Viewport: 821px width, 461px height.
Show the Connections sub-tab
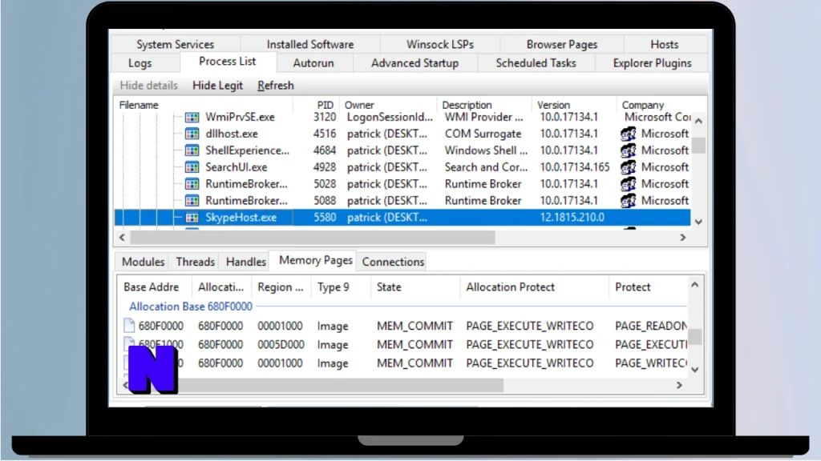(393, 262)
